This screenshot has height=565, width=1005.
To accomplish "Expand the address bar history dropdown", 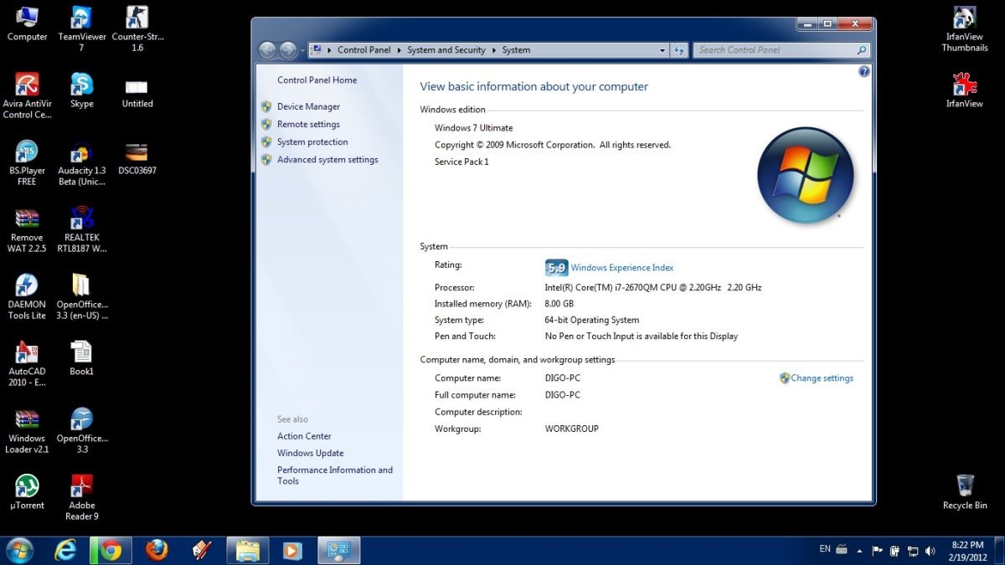I will click(x=662, y=50).
